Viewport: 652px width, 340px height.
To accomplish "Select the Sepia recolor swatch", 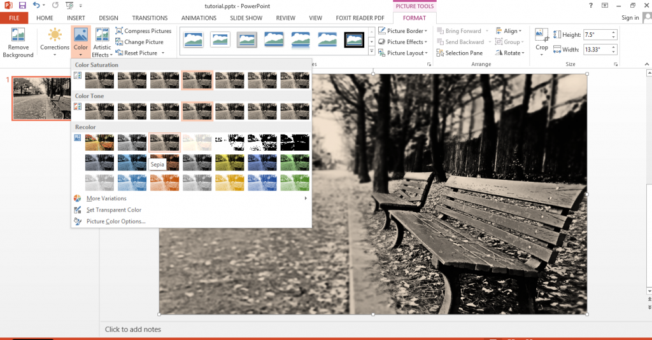I will click(x=164, y=142).
